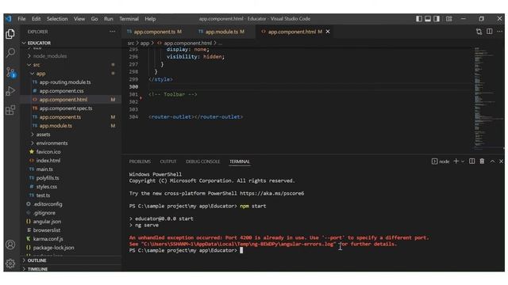This screenshot has height=285, width=508.
Task: Expand the environments folder
Action: pos(71,142)
